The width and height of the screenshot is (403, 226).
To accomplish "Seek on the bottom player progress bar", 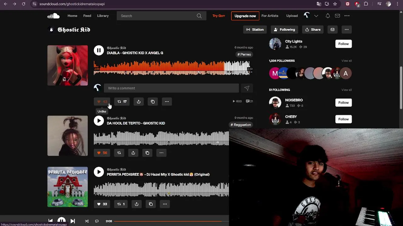I will pos(172,221).
